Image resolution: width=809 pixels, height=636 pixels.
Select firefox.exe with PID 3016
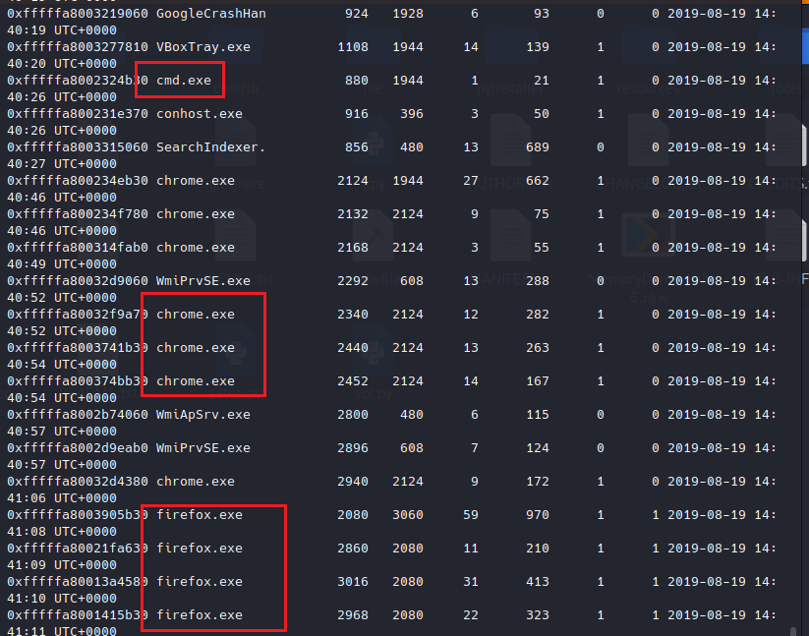tap(199, 582)
